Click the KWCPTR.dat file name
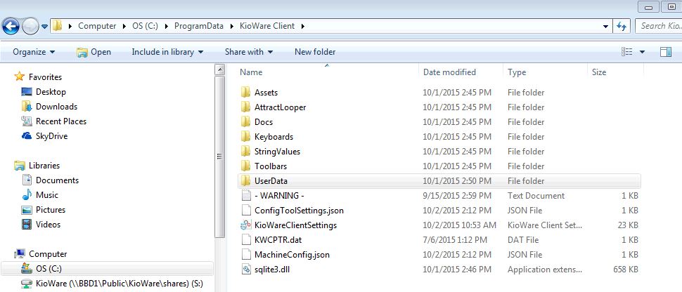Screen dimensions: 682x292 tap(278, 240)
